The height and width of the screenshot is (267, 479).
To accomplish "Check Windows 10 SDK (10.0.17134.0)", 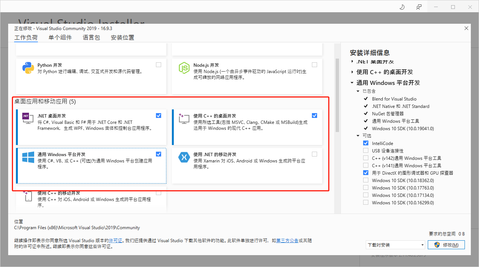I will (366, 195).
